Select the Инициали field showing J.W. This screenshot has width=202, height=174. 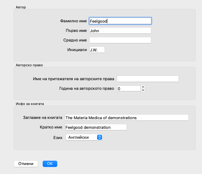(97, 50)
